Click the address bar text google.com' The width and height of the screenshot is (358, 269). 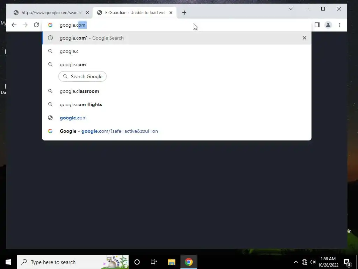coord(73,25)
